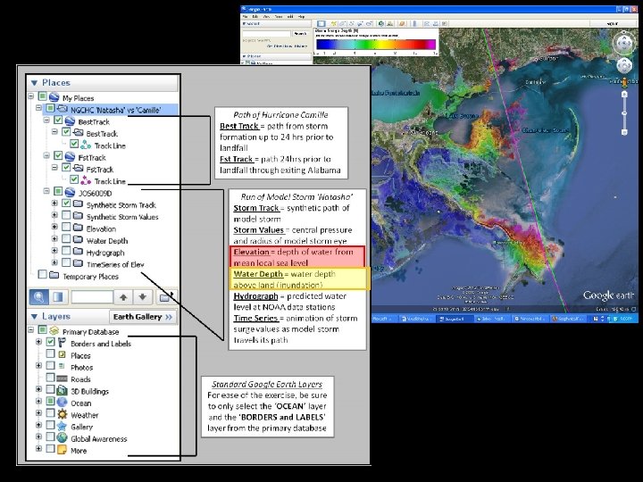Viewport: 643px width, 482px height.
Task: Uncheck the Borders and Labels checkbox
Action: click(50, 342)
